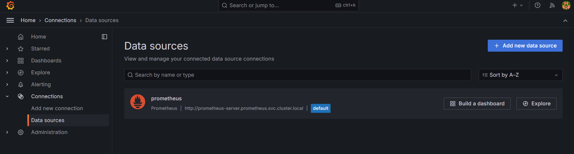Expand the Explore section arrow
The height and width of the screenshot is (154, 574).
click(7, 73)
